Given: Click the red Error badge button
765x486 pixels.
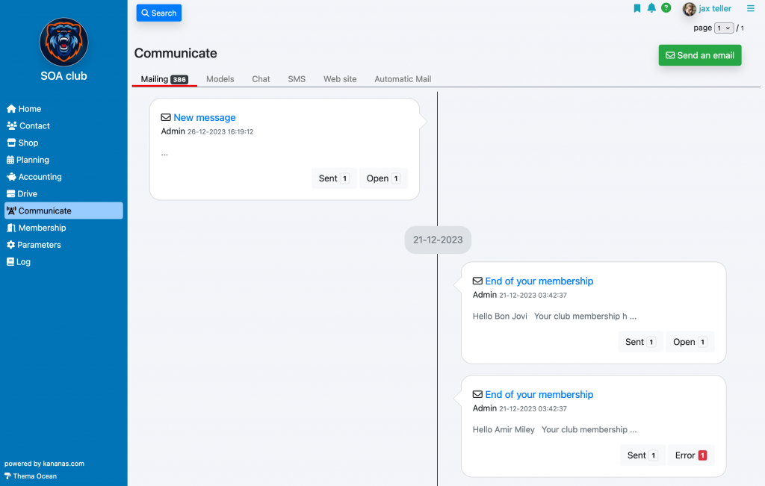Looking at the screenshot, I should (690, 455).
